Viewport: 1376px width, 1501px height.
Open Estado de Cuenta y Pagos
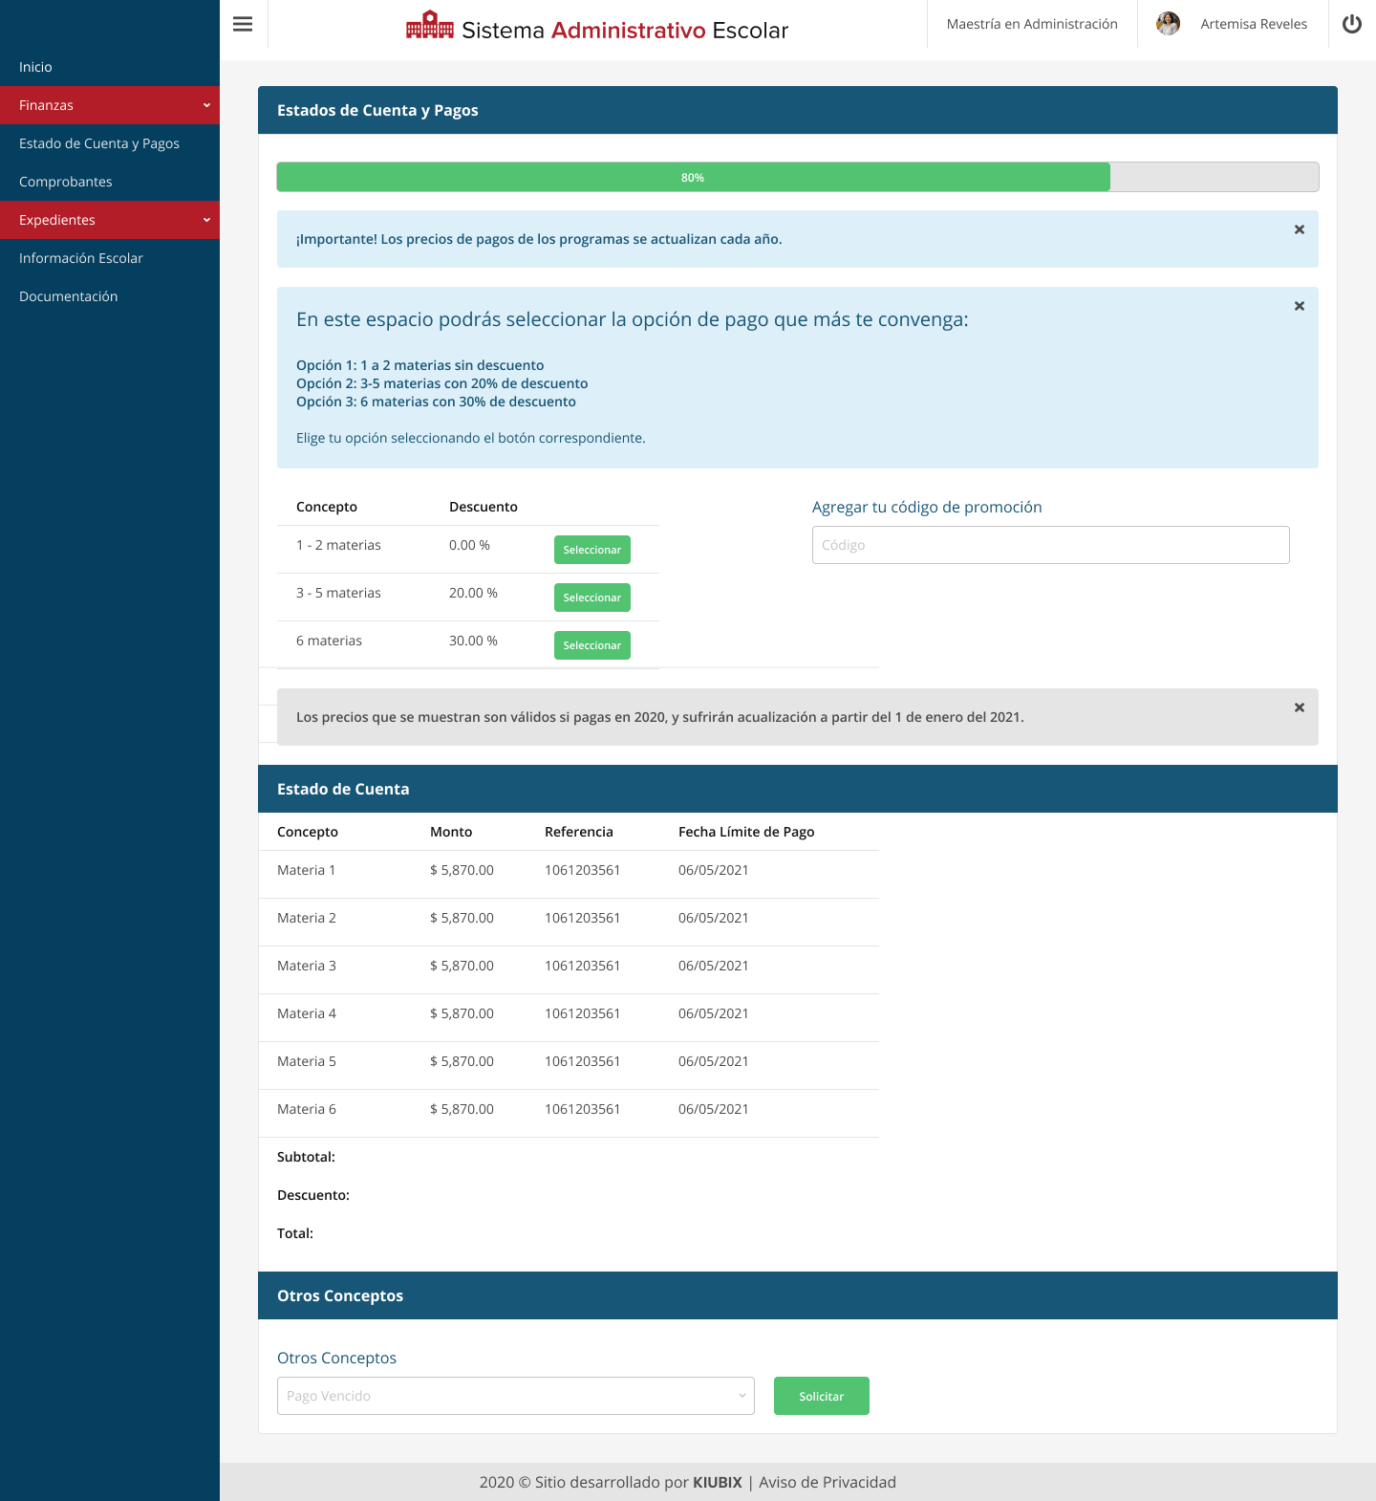(x=99, y=143)
